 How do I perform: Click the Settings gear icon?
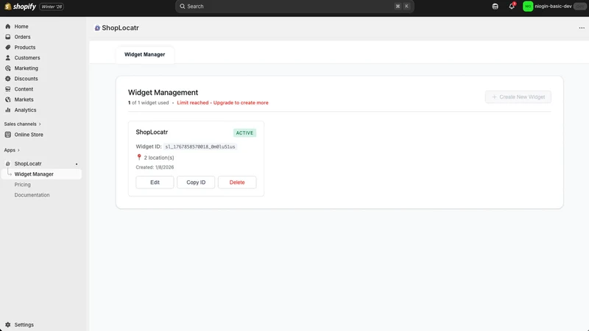(x=8, y=324)
